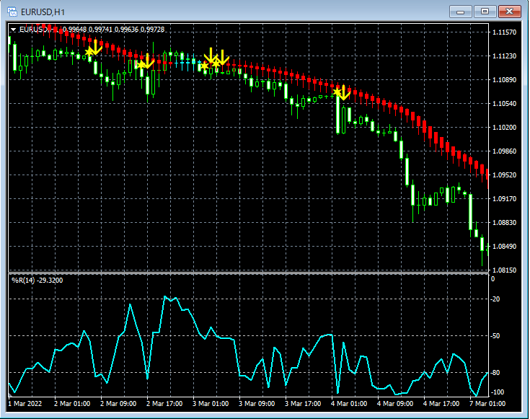Click the 1.10540 price axis label
The width and height of the screenshot is (530, 419).
(x=505, y=103)
